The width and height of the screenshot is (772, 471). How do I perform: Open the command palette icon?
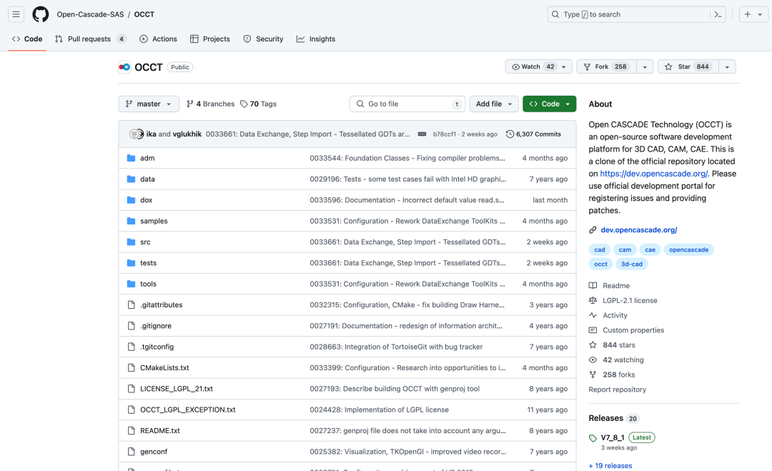(718, 14)
